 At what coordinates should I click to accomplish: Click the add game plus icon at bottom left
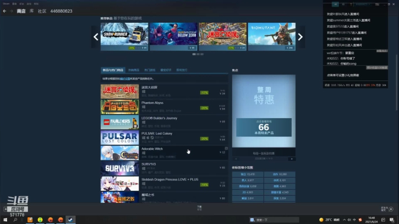point(6,209)
